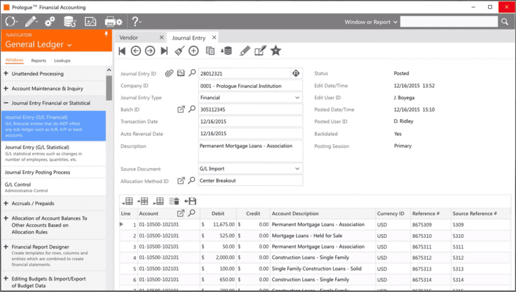Viewport: 516px width, 292px height.
Task: Click the info diamond icon beside Journal Entry ID
Action: click(x=296, y=73)
